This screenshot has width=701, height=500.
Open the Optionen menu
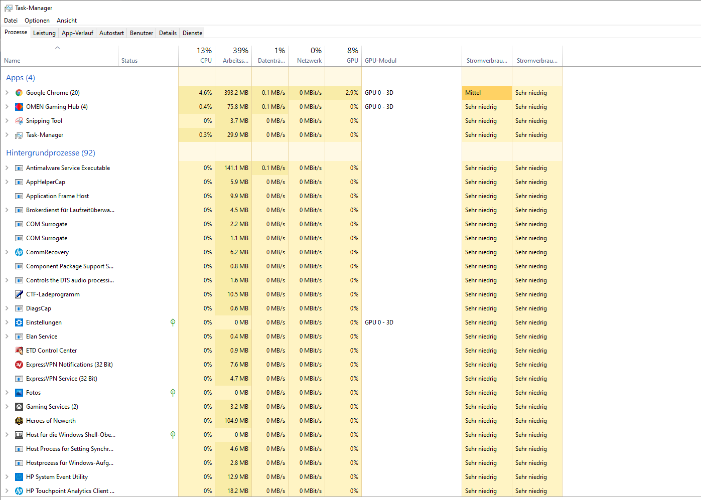(37, 21)
